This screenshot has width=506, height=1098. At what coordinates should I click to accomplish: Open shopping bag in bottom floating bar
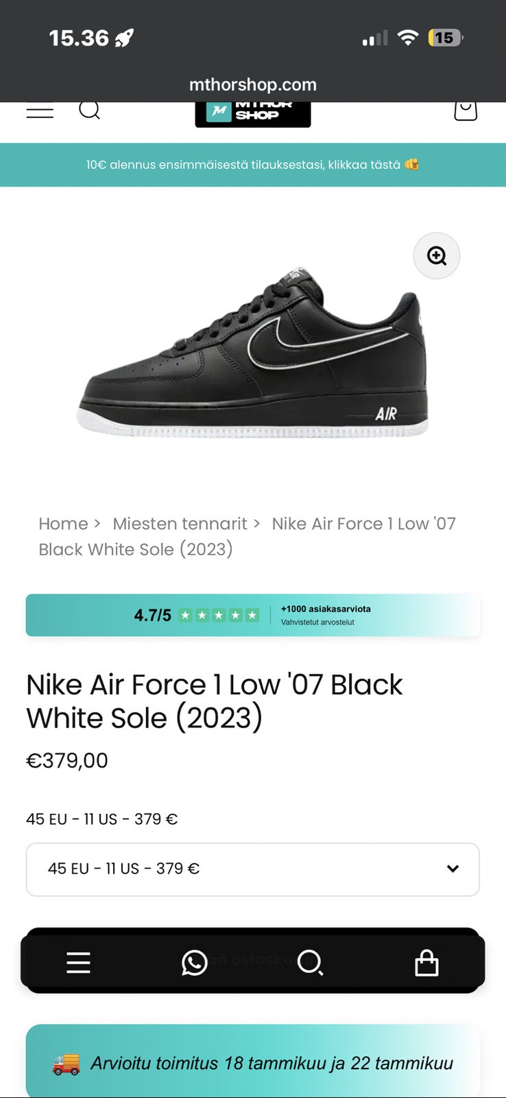(426, 963)
